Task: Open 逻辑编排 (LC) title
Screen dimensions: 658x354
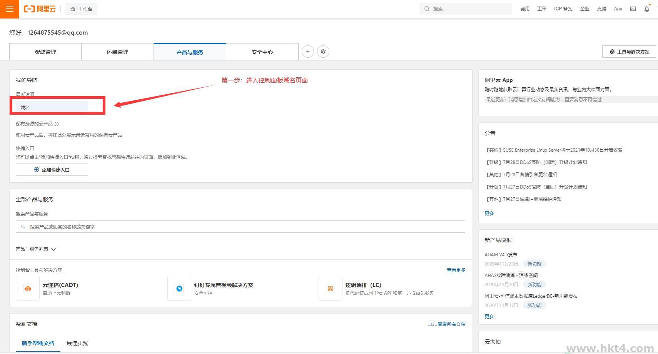Action: 363,285
